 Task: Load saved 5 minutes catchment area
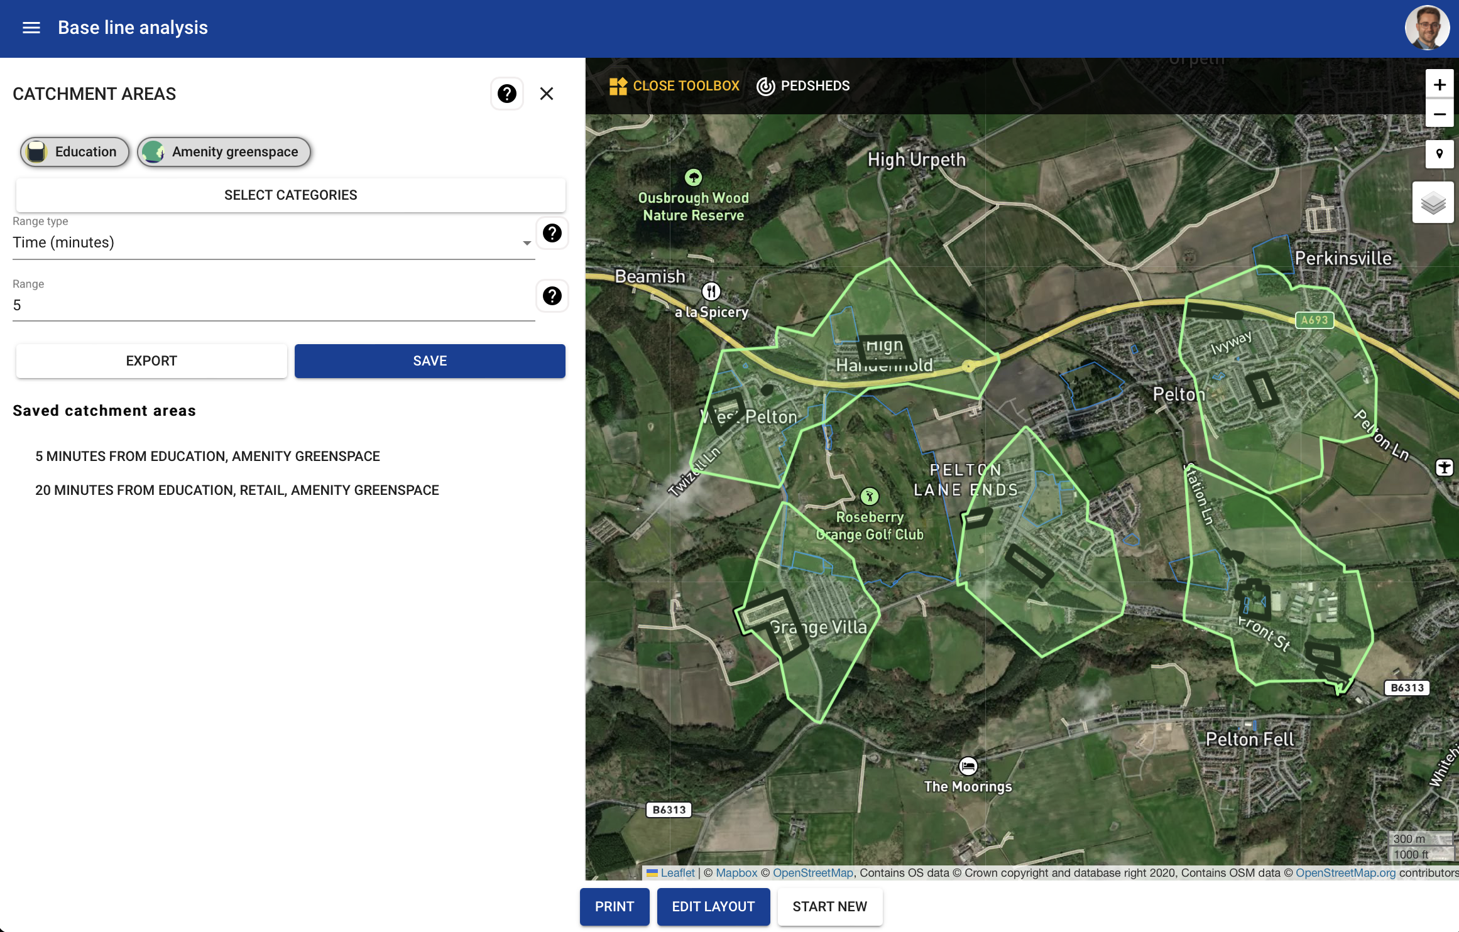(x=207, y=457)
